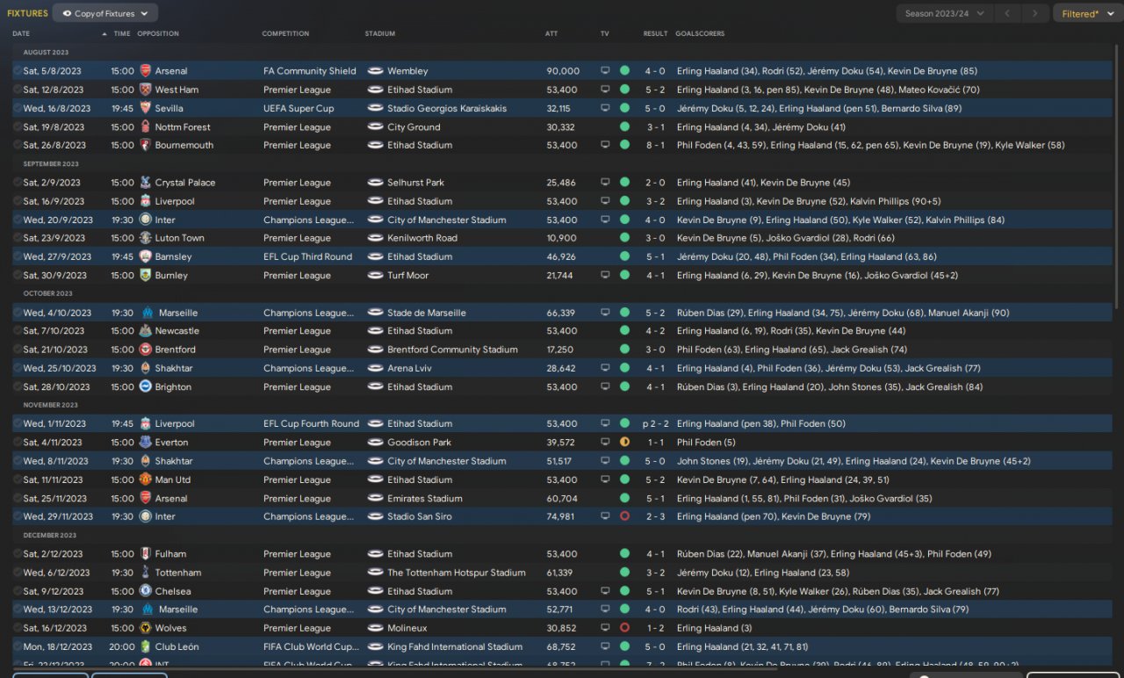Click the Nottm Forest club badge
This screenshot has height=678, width=1124.
click(x=146, y=127)
